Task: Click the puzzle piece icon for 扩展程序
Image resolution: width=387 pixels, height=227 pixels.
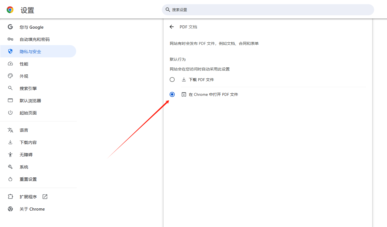Action: 10,197
